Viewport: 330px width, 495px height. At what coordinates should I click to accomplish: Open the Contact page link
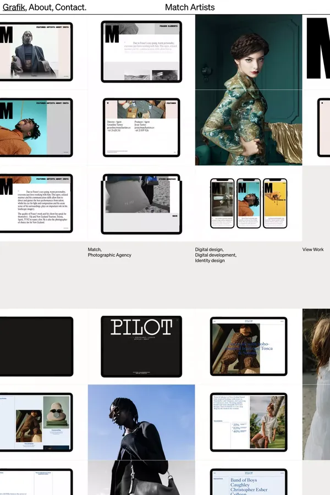pyautogui.click(x=70, y=7)
